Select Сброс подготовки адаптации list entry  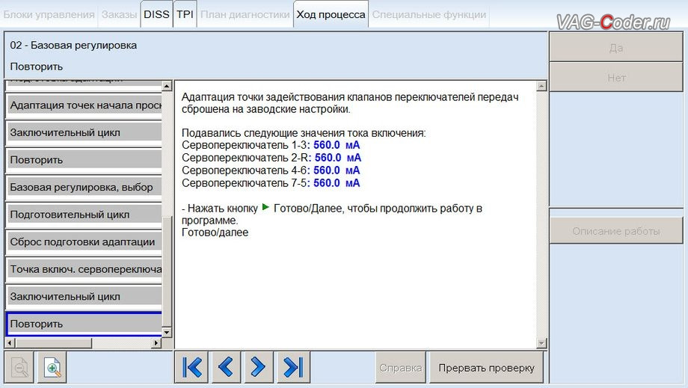85,241
